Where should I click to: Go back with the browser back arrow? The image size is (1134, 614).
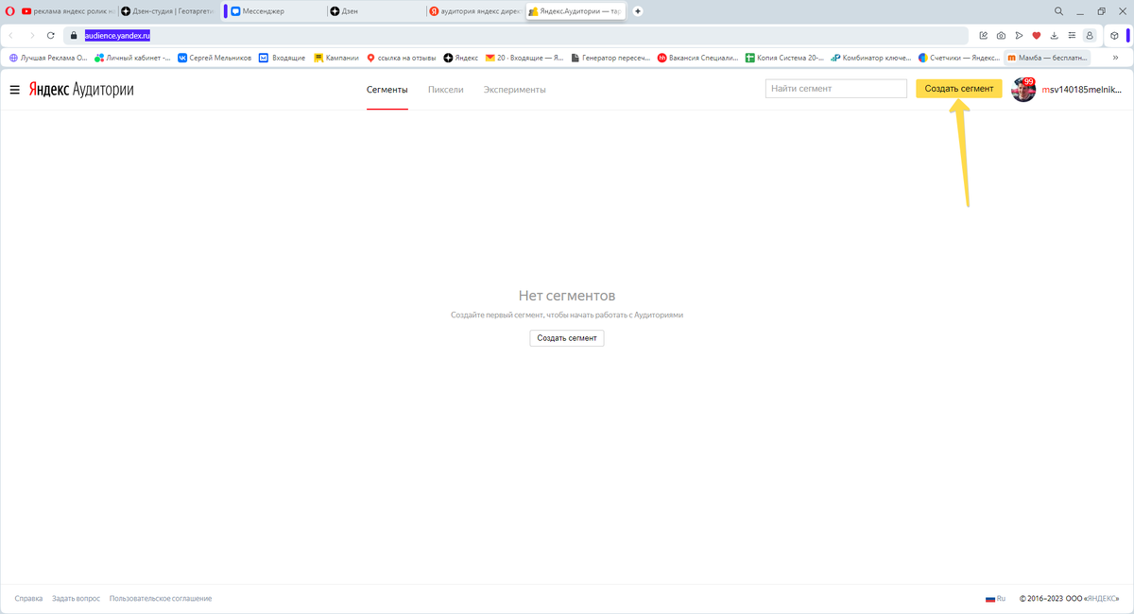(x=11, y=35)
